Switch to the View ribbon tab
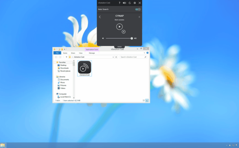The width and height of the screenshot is (239, 148). [81, 53]
